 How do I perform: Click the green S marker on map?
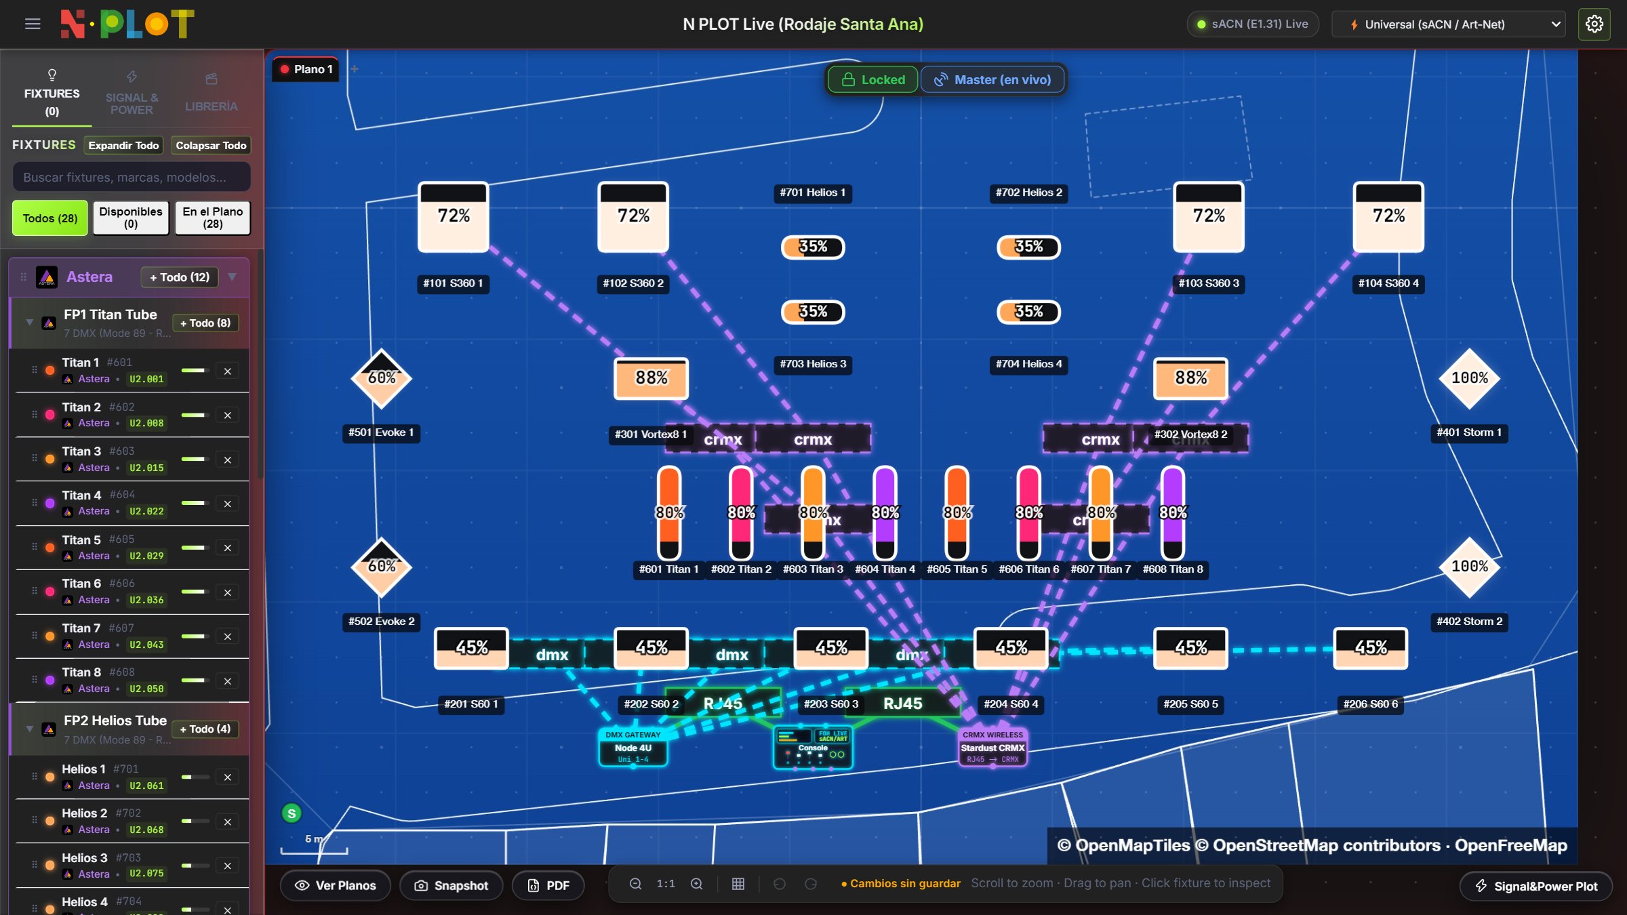pyautogui.click(x=292, y=813)
